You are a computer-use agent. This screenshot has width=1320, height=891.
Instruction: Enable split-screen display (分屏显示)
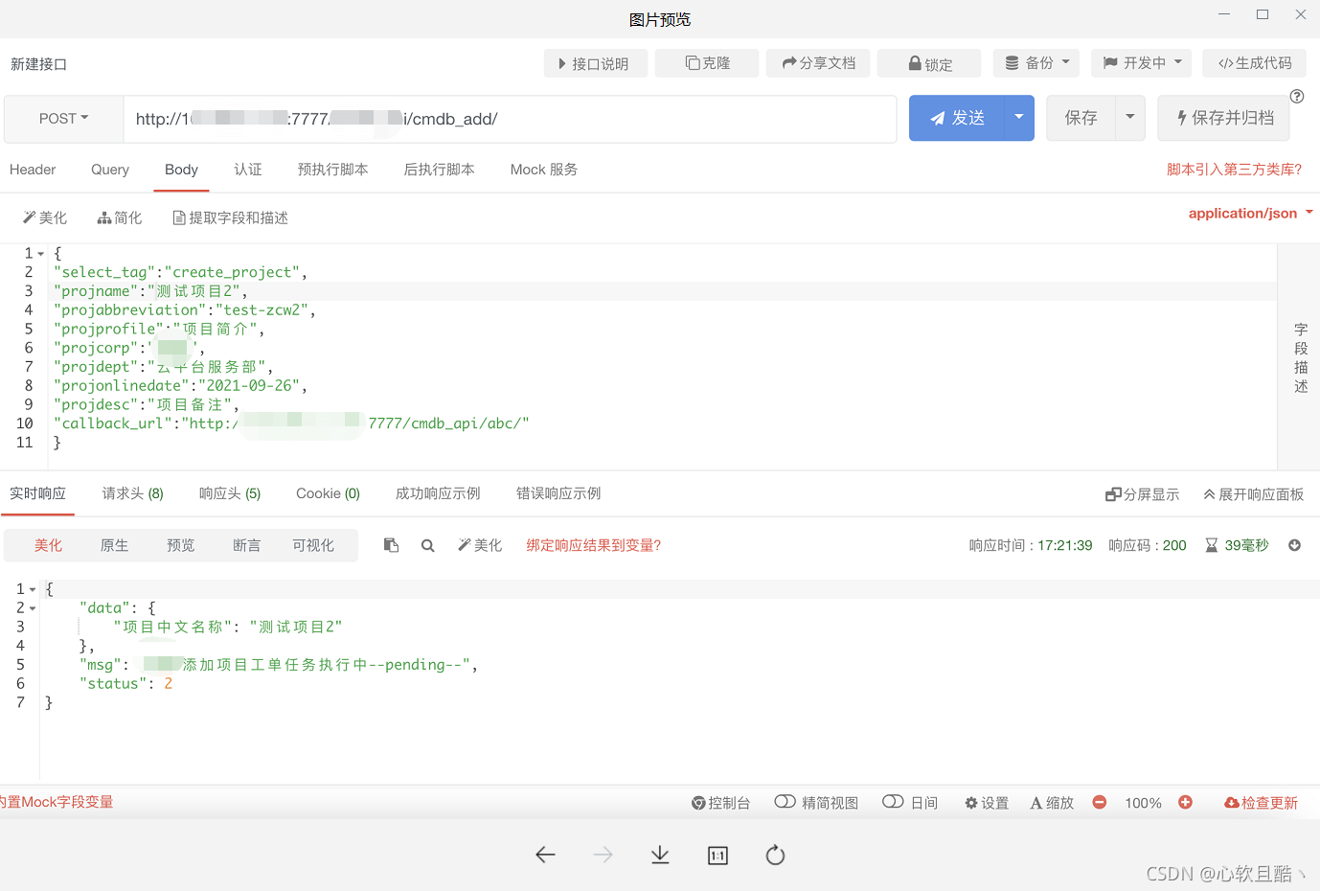pyautogui.click(x=1142, y=493)
